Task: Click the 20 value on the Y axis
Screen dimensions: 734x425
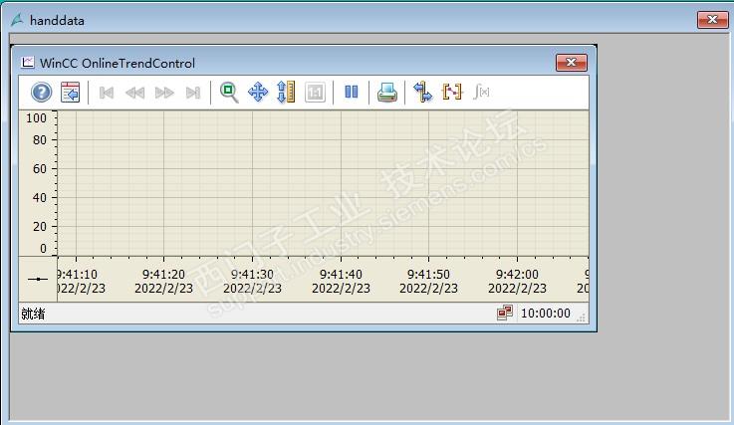Action: coord(39,227)
